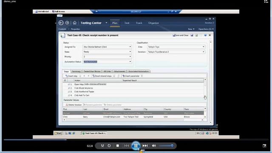272x153 pixels.
Task: Switch the media player to mini mode
Action: pos(264,146)
